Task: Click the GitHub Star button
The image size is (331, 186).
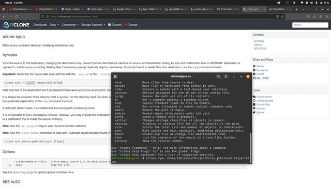Action: click(257, 78)
